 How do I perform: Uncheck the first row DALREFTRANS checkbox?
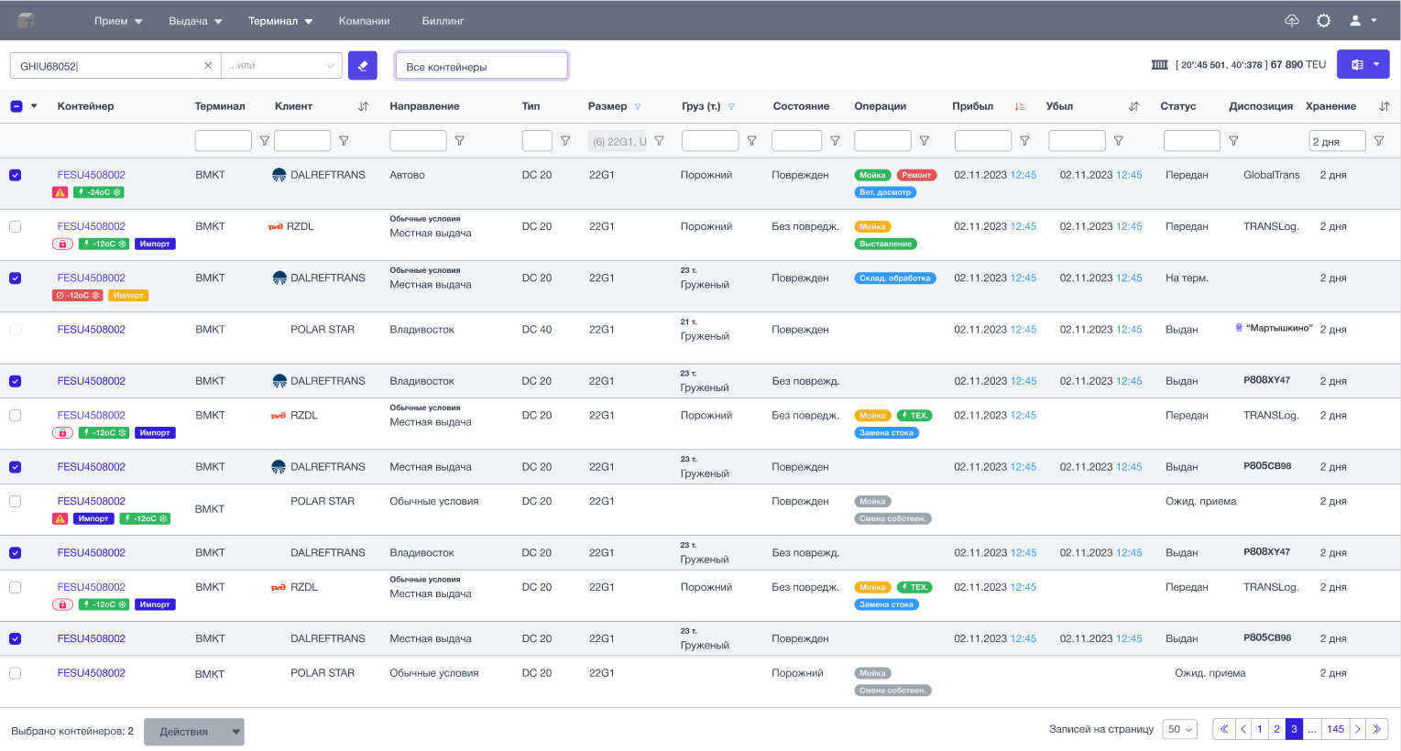tap(16, 175)
